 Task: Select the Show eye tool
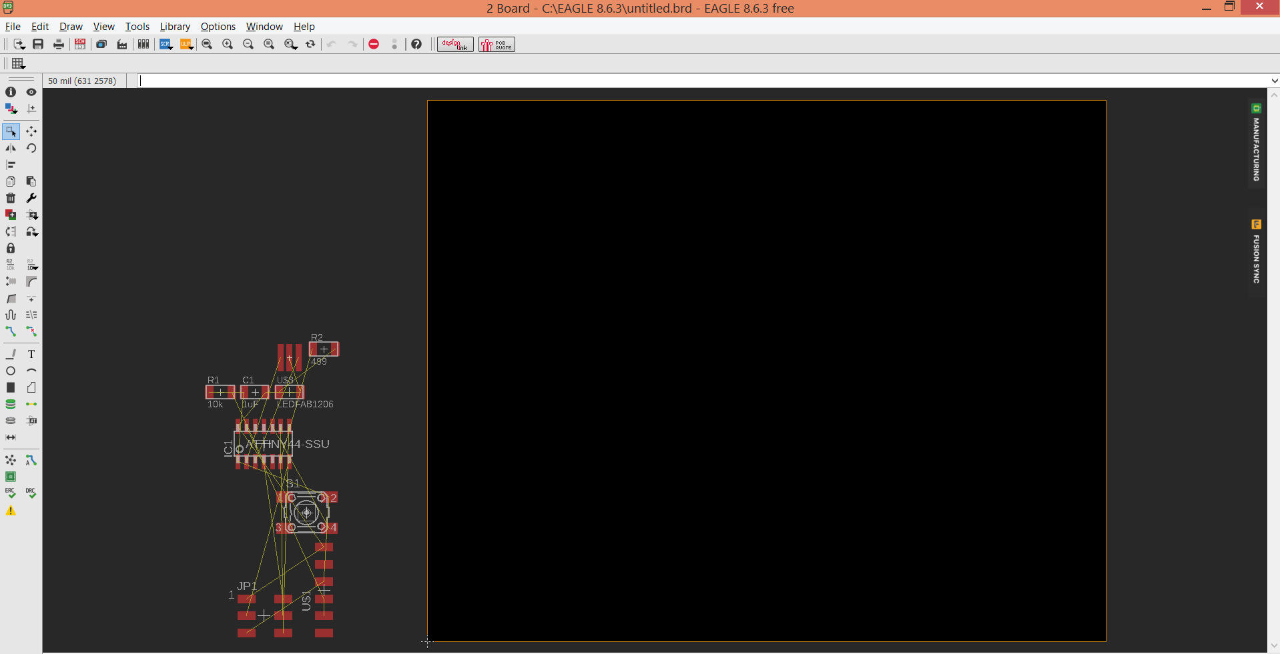(31, 92)
